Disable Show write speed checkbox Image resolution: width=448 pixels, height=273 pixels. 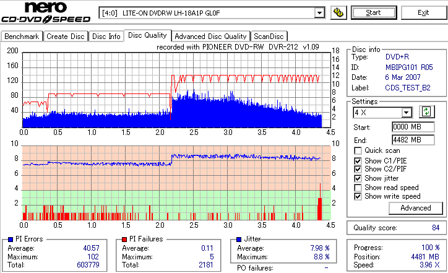tap(358, 196)
